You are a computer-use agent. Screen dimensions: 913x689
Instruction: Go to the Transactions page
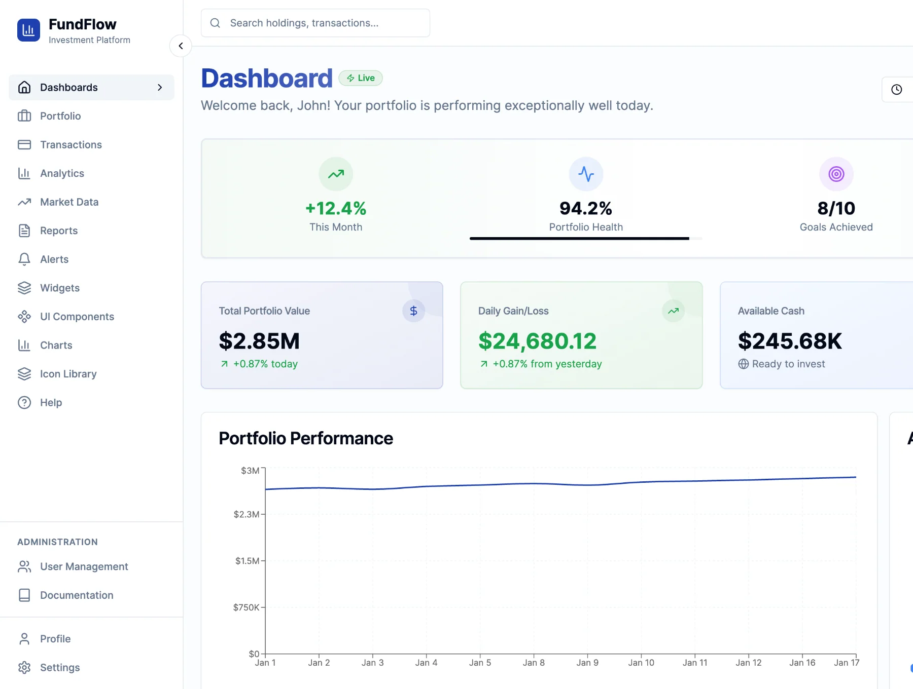pyautogui.click(x=91, y=145)
